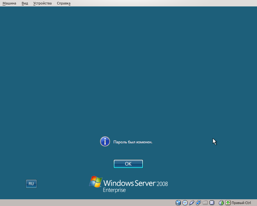The height and width of the screenshot is (206, 257).
Task: Click the USB devices status icon
Action: [x=191, y=203]
